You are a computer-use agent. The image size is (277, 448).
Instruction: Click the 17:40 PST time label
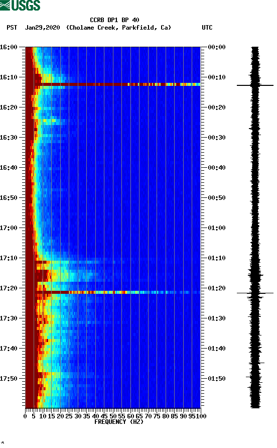[9, 349]
